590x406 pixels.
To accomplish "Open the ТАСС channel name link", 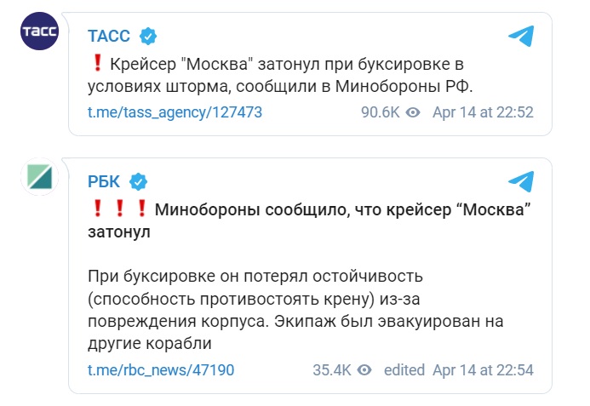I will point(109,36).
